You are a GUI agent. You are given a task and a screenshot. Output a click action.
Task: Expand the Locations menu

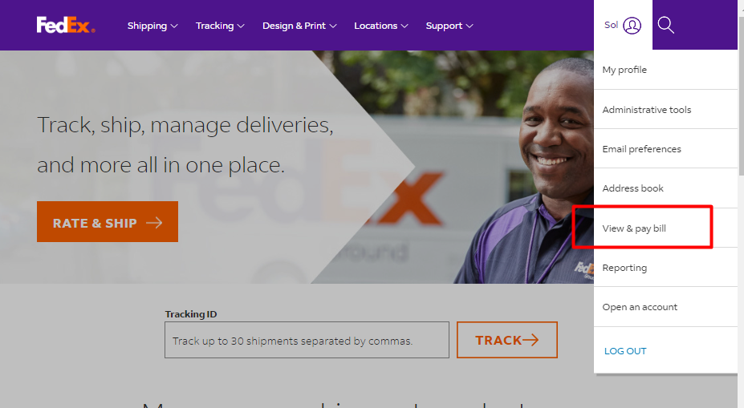tap(381, 26)
